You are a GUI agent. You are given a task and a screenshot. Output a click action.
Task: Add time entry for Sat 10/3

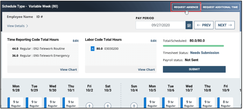[108, 106]
